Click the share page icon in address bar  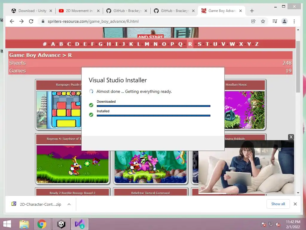[x=253, y=21]
